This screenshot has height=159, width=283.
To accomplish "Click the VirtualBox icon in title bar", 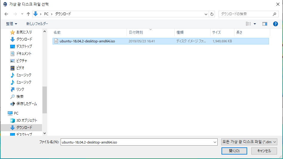I will coord(5,4).
